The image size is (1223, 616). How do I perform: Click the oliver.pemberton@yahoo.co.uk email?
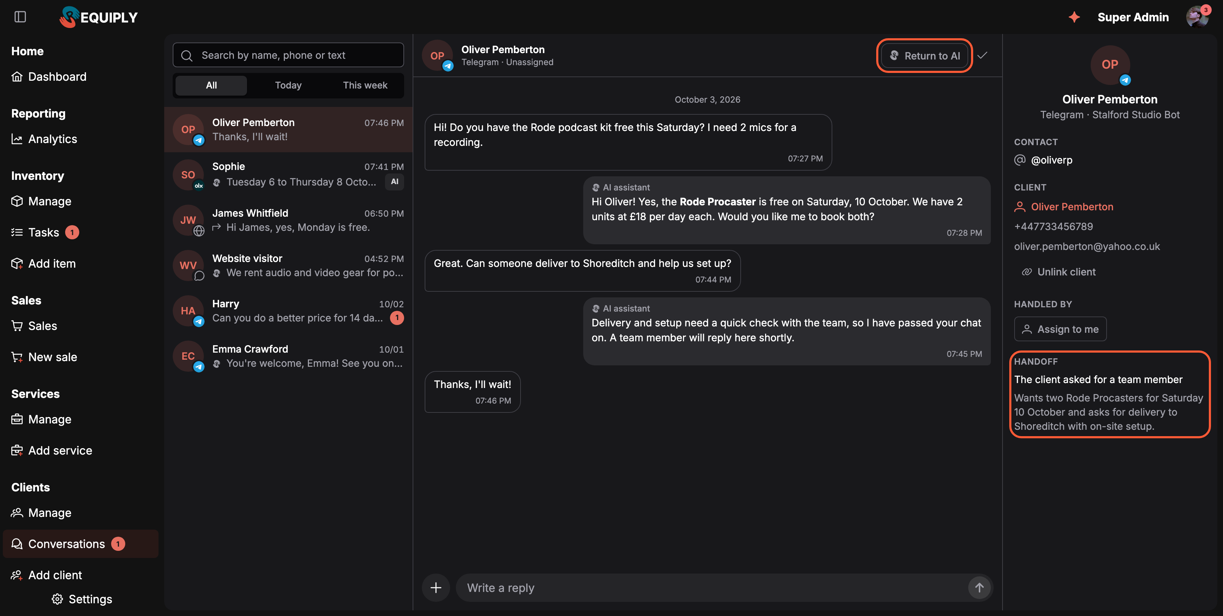[x=1087, y=246]
